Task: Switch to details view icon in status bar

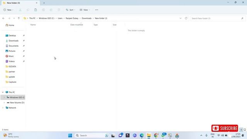Action: coord(241,130)
